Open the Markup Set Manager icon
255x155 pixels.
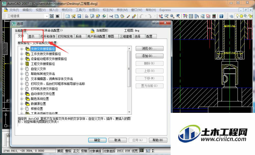pyautogui.click(x=208, y=16)
